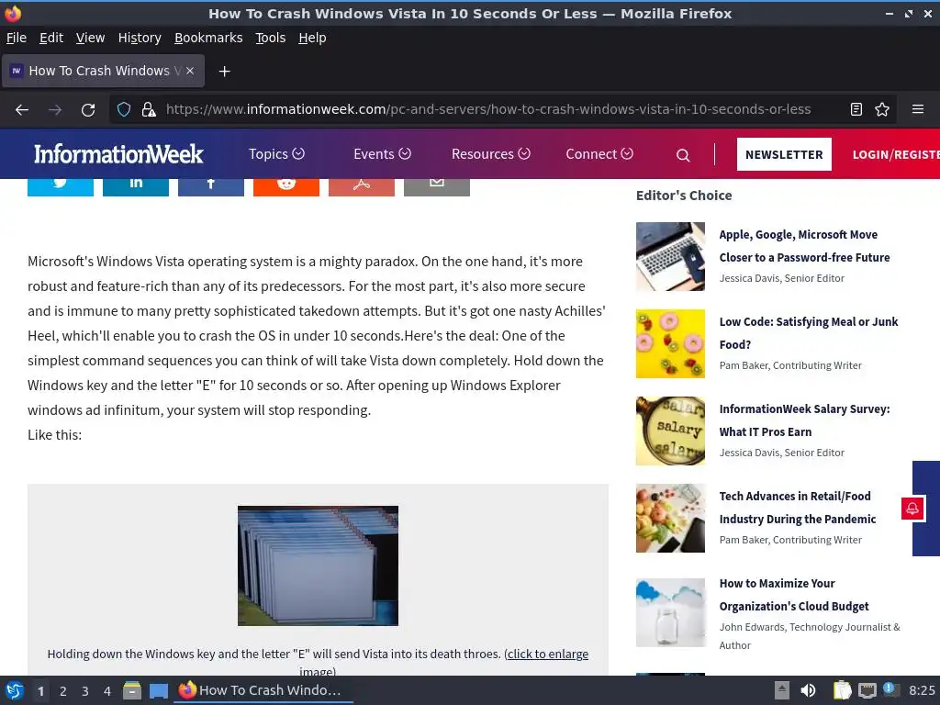Adjust volume via speaker tray icon
This screenshot has width=940, height=705.
tap(808, 690)
